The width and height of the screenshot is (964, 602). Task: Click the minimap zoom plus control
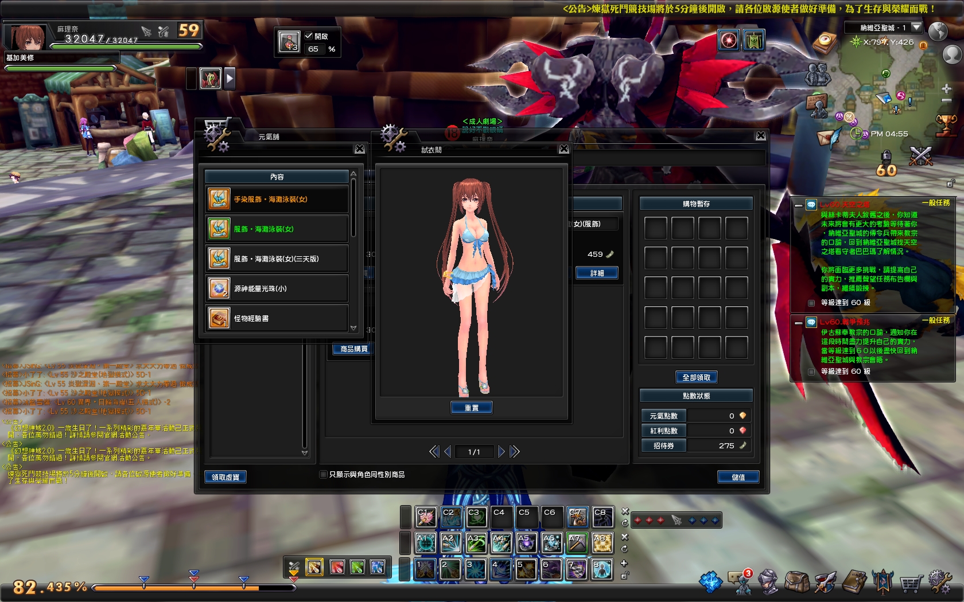point(946,89)
